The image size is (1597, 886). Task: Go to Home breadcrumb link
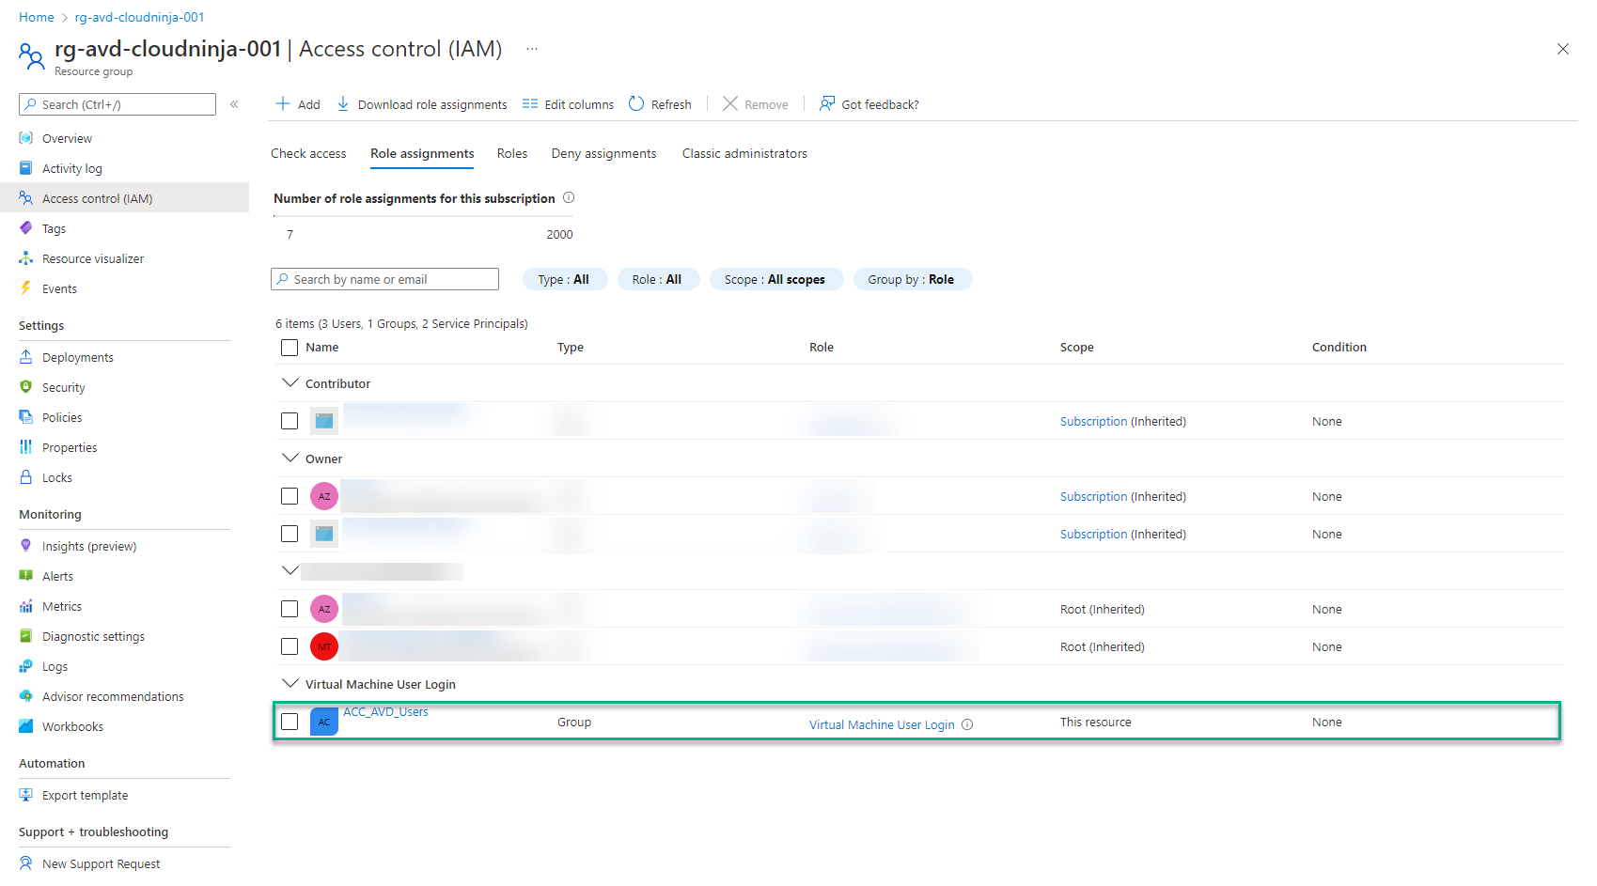(x=37, y=17)
